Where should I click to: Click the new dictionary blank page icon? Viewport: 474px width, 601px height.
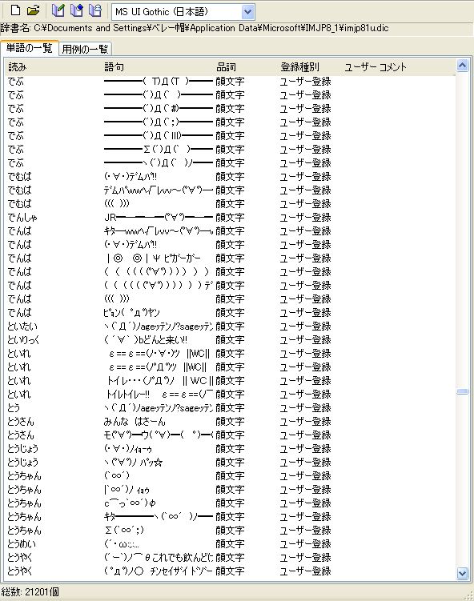tap(16, 10)
